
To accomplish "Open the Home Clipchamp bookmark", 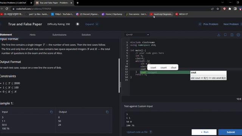I will 112,14.
